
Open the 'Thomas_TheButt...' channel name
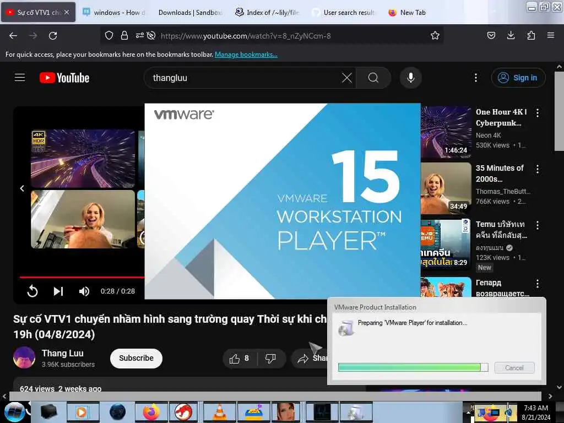503,191
